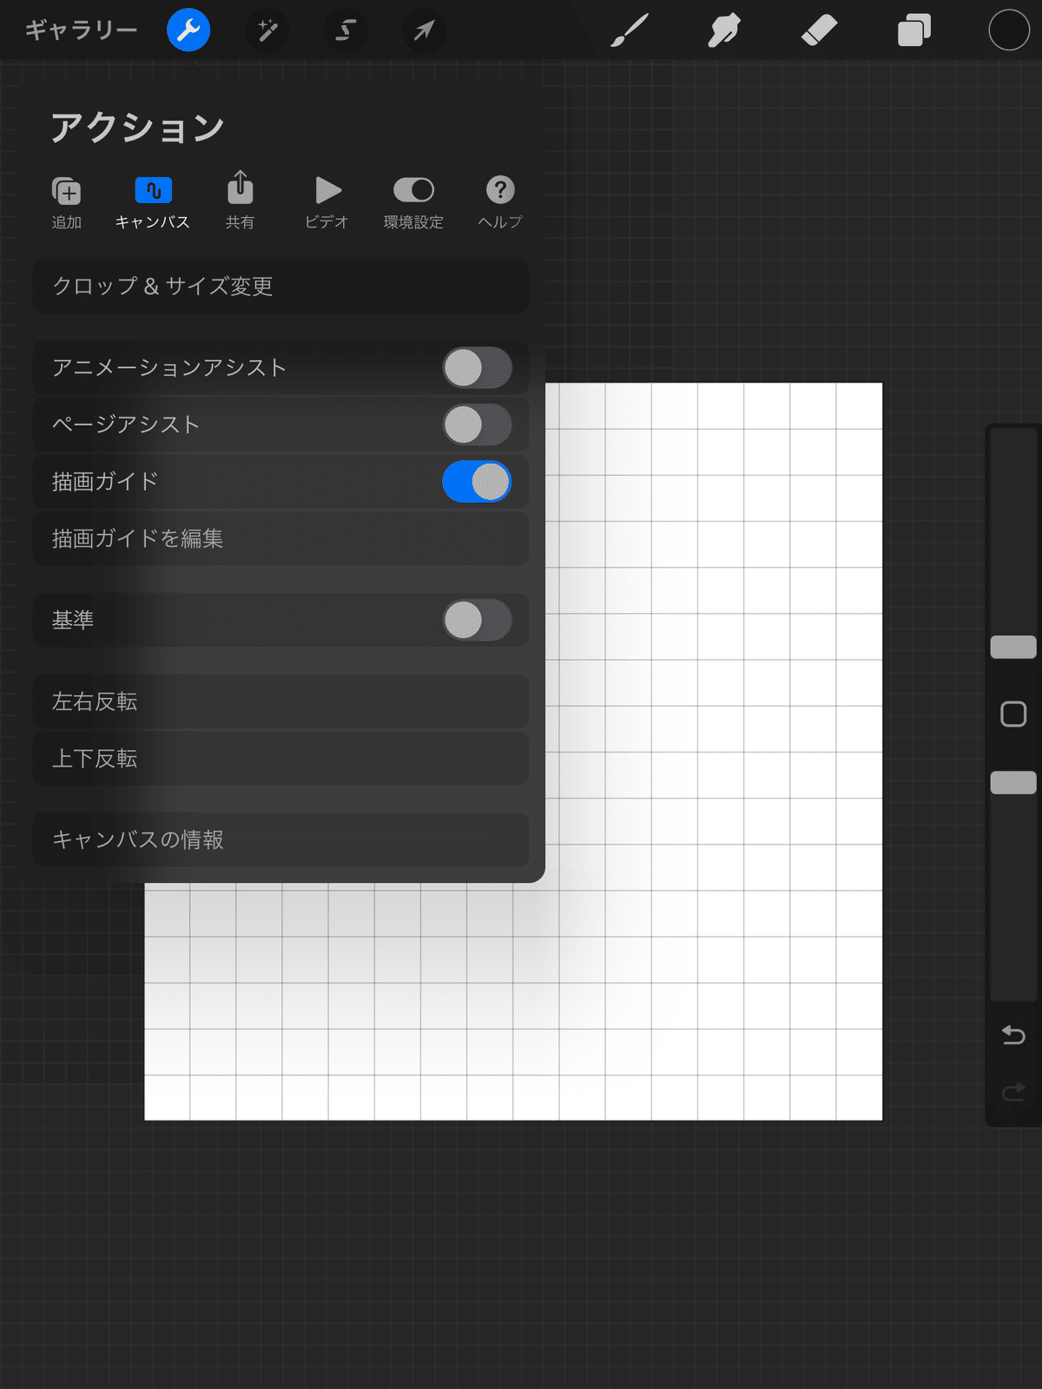Open クロップ & サイズ変更
This screenshot has height=1389, width=1042.
tap(280, 286)
